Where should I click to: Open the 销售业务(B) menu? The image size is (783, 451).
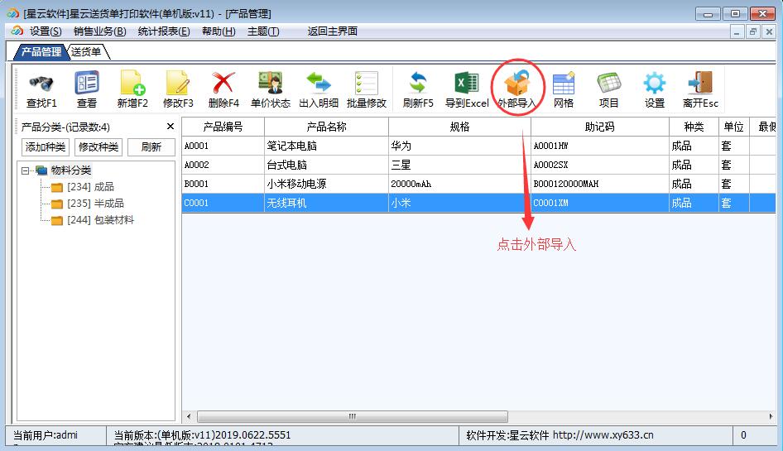[x=99, y=31]
